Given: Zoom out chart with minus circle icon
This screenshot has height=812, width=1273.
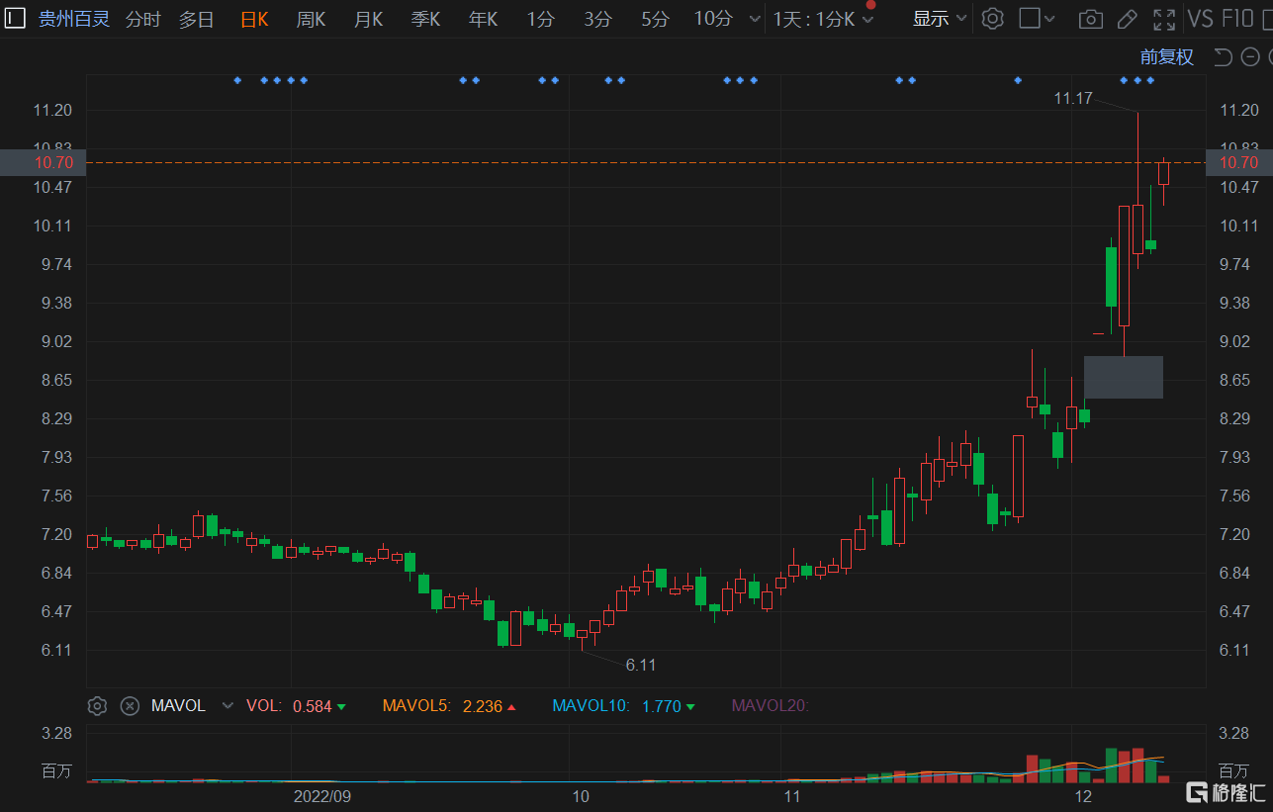Looking at the screenshot, I should click(1250, 57).
